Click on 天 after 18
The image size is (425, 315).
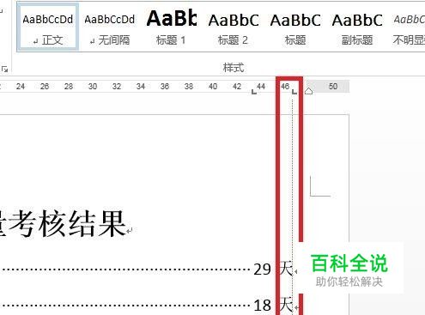tap(286, 305)
